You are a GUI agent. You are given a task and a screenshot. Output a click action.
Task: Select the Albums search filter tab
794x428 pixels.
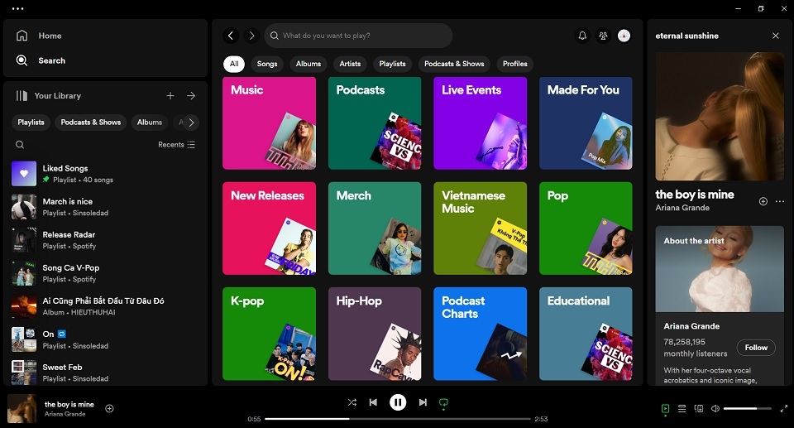click(x=309, y=64)
